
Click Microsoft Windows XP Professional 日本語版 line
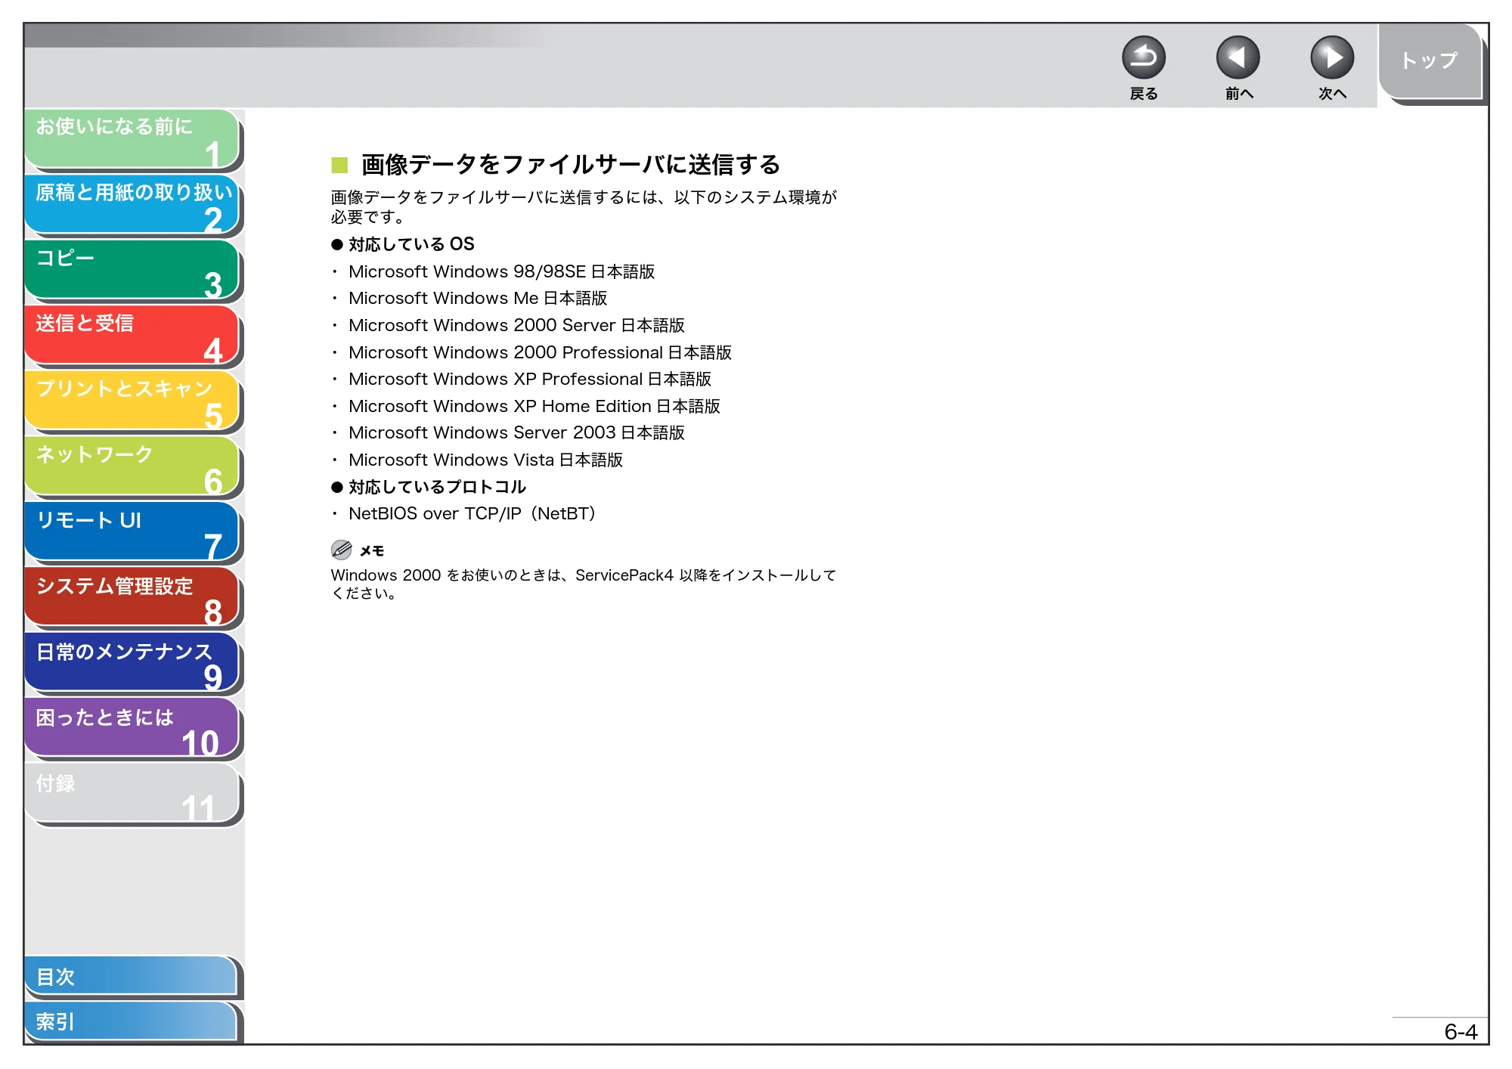pyautogui.click(x=530, y=379)
